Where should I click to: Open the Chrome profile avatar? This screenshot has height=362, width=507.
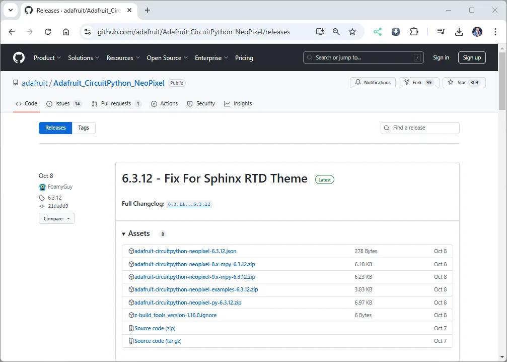point(477,32)
